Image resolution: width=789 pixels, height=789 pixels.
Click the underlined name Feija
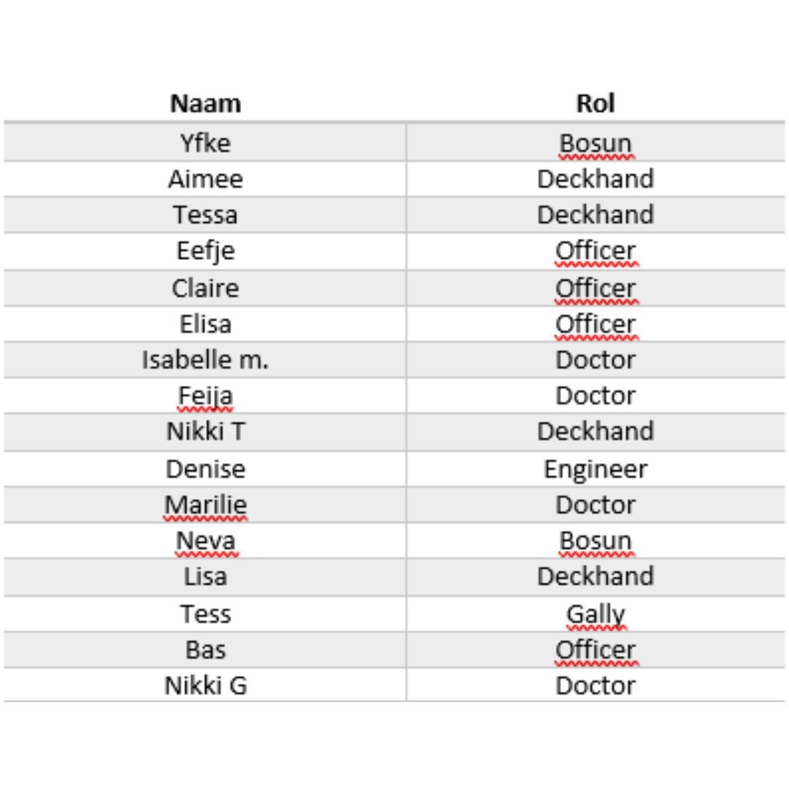205,396
